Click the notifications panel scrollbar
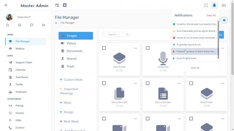Image resolution: width=234 pixels, height=131 pixels. (218, 40)
